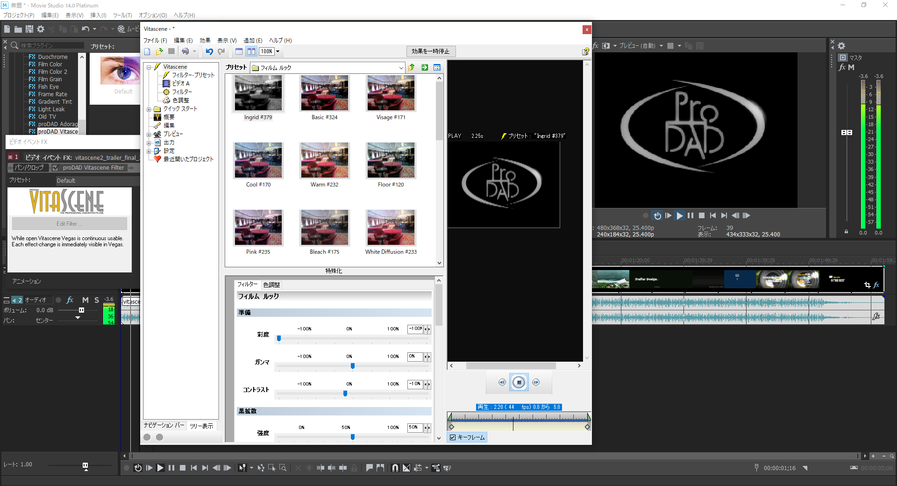This screenshot has width=897, height=486.
Task: Click the green arrow apply-preset icon
Action: pos(425,67)
